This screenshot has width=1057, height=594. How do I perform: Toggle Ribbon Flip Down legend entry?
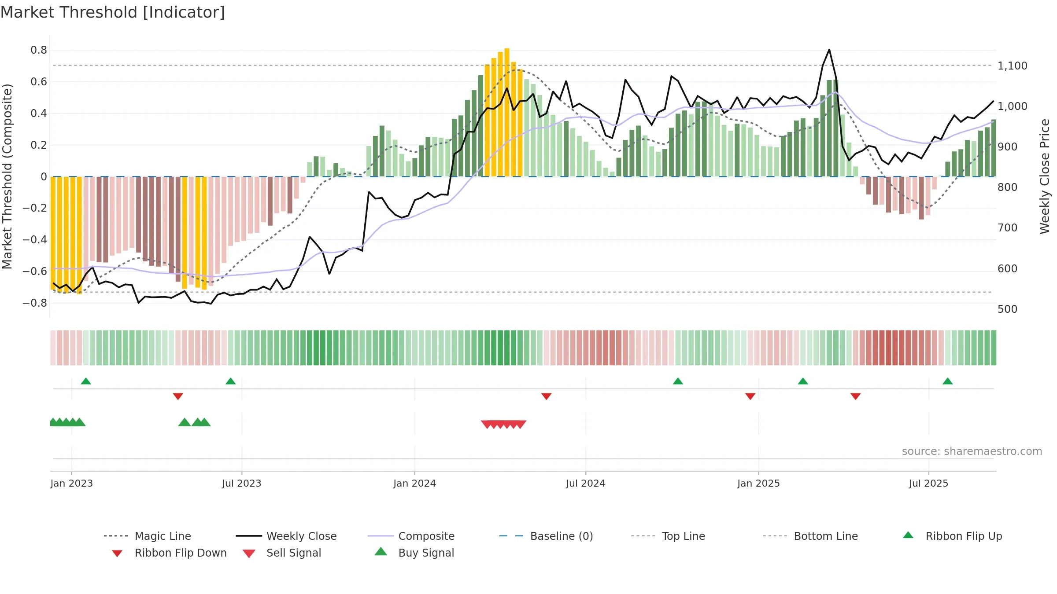click(169, 553)
